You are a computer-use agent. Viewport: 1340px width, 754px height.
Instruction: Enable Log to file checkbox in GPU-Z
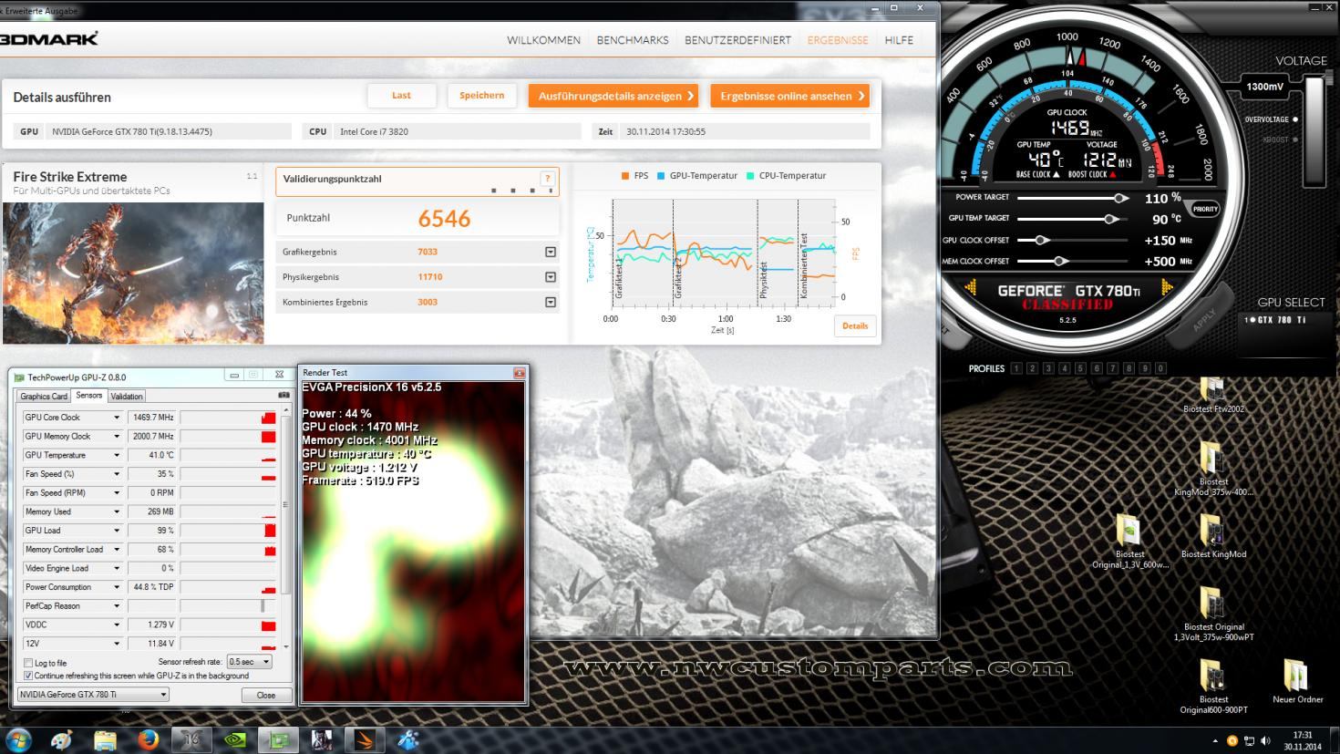[x=28, y=663]
